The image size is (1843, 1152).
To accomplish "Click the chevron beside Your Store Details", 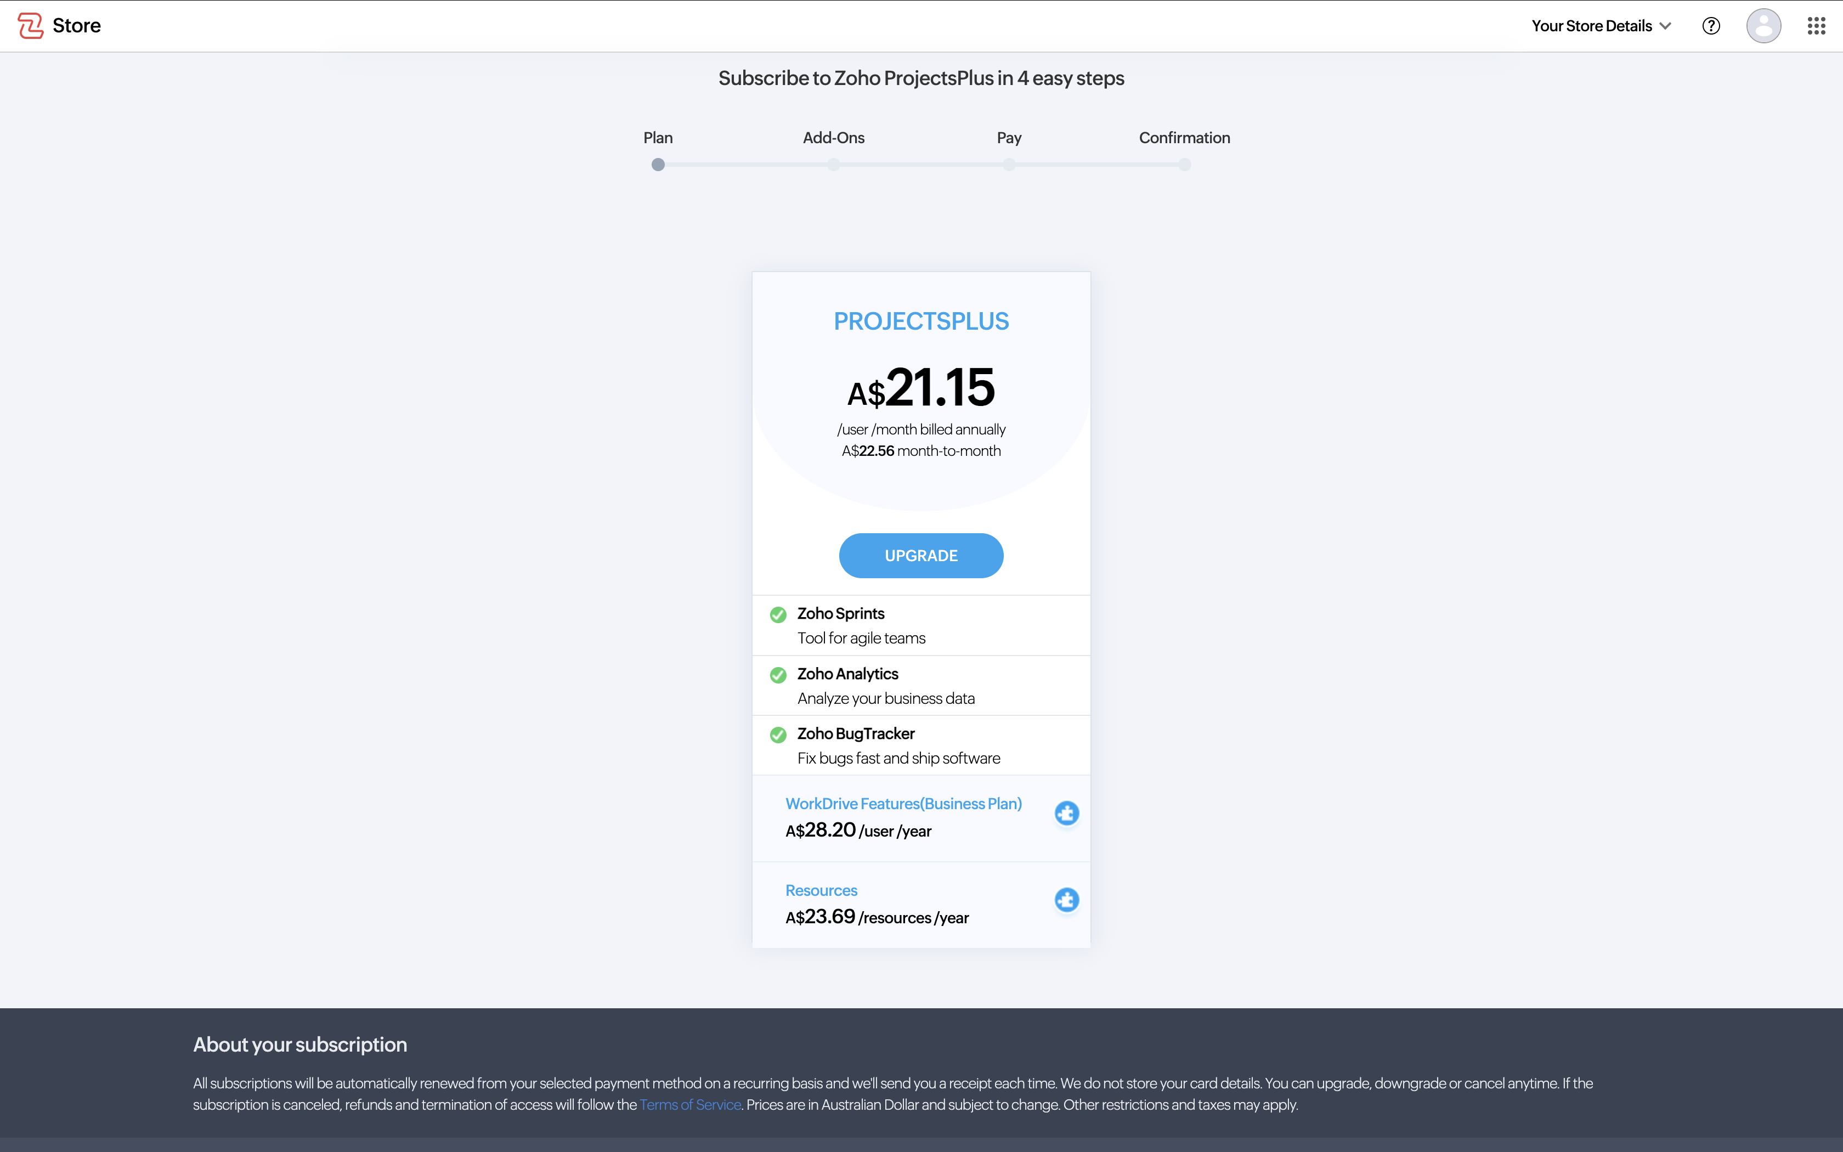I will (x=1665, y=26).
